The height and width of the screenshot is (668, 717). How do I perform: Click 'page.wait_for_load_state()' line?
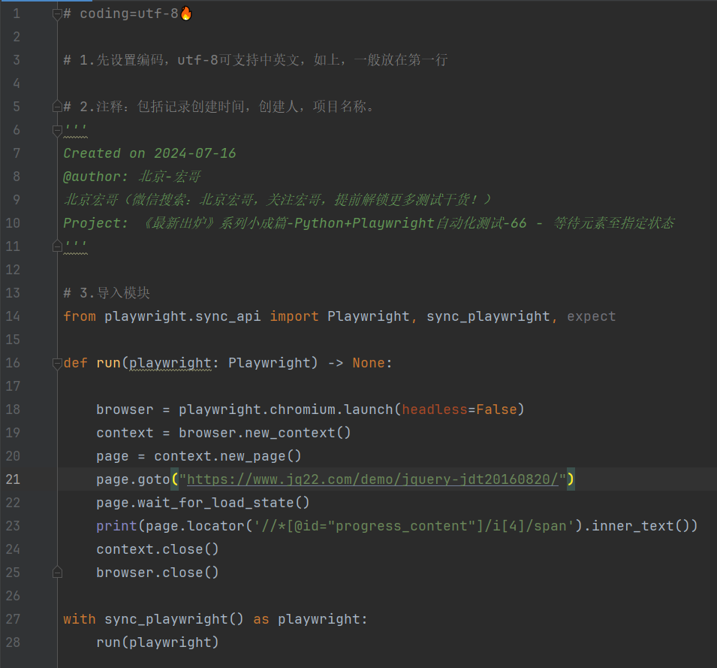(203, 503)
